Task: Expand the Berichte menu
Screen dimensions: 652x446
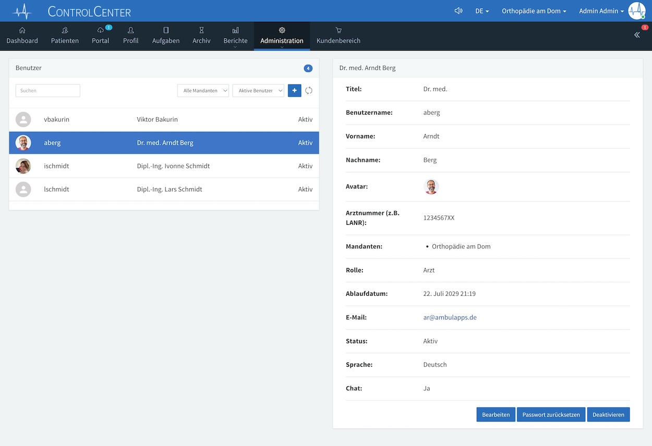Action: pos(235,36)
